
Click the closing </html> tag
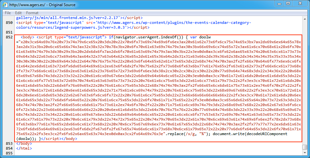click(24, 148)
